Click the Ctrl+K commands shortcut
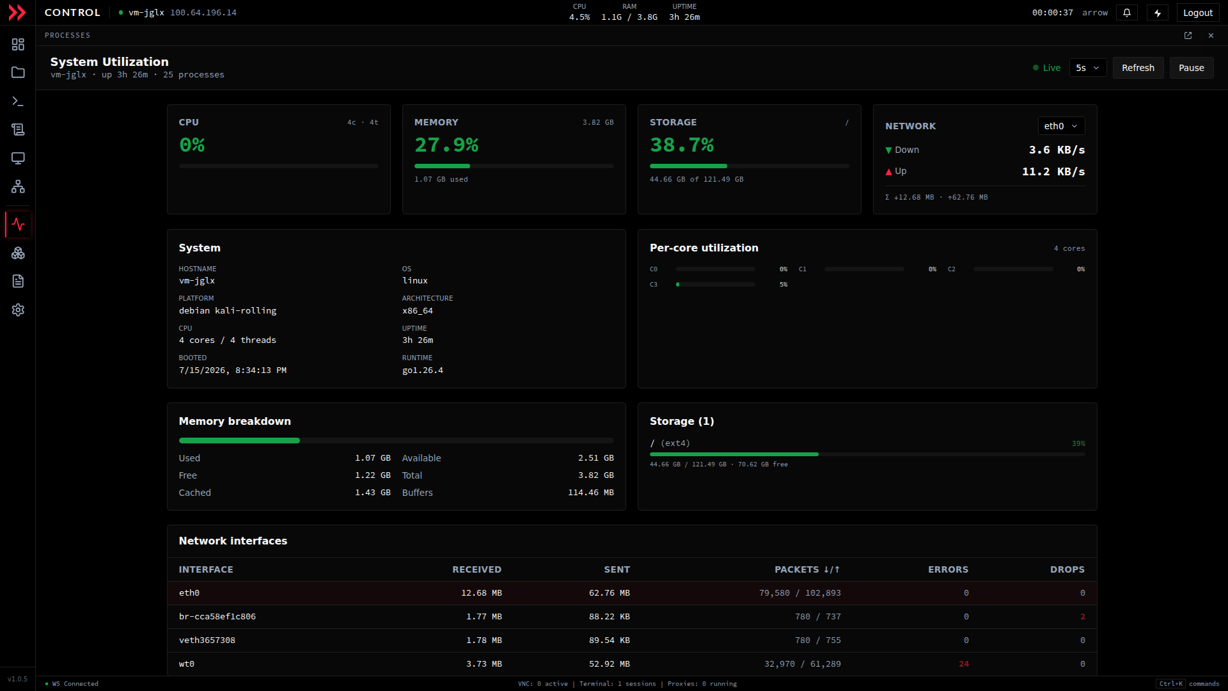1228x691 pixels. point(1187,684)
